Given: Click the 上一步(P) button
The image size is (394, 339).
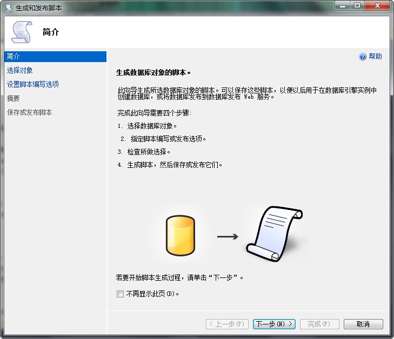Looking at the screenshot, I should coord(227,324).
